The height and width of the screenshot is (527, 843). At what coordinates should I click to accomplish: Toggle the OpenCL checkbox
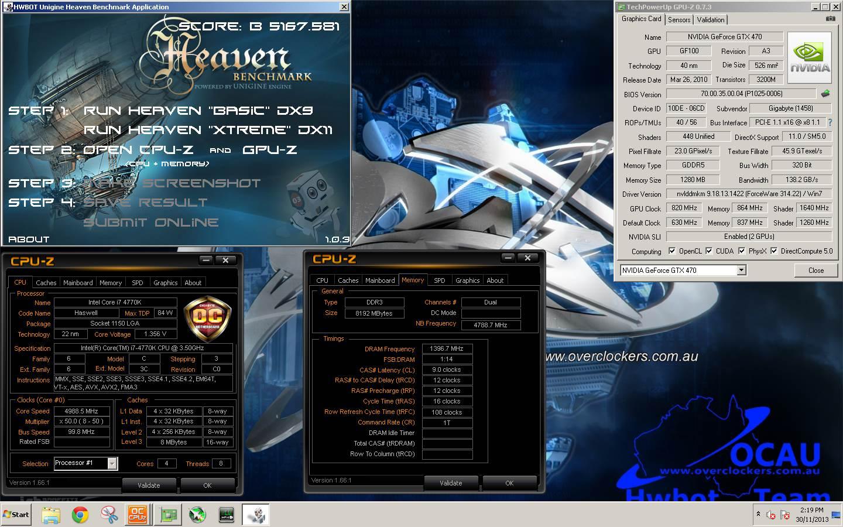pos(673,251)
